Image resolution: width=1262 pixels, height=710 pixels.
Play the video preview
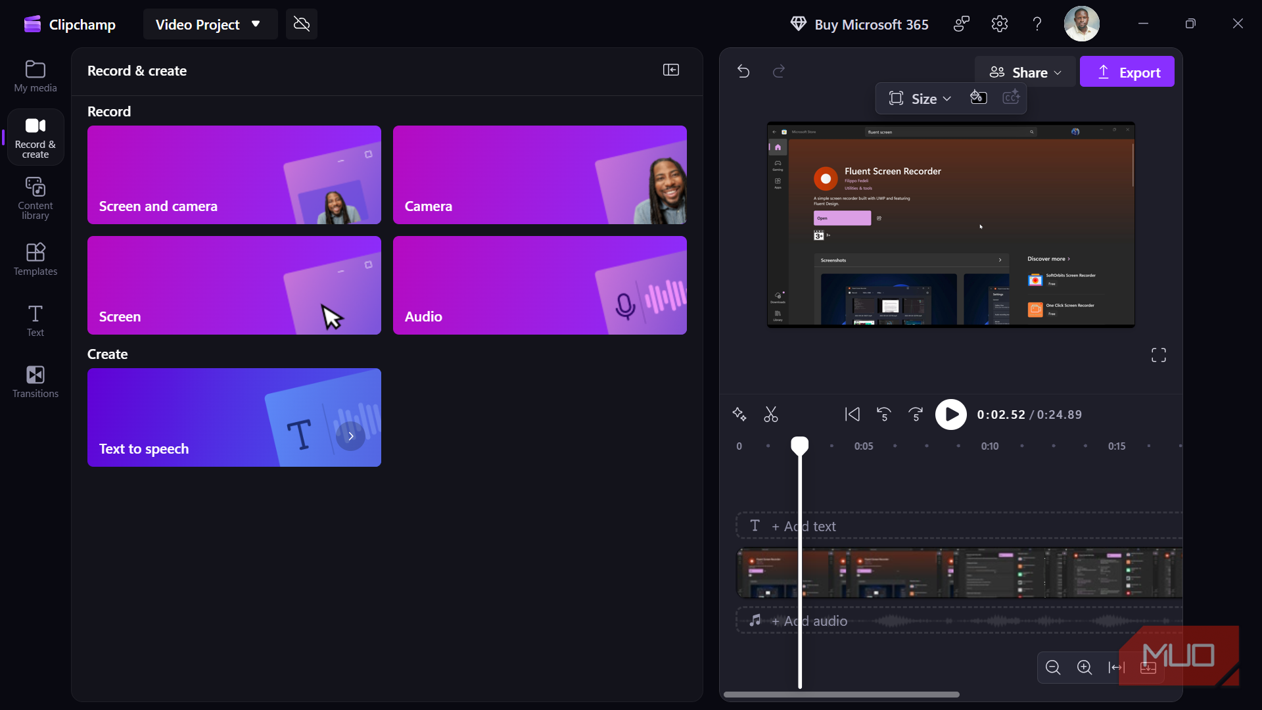(951, 414)
